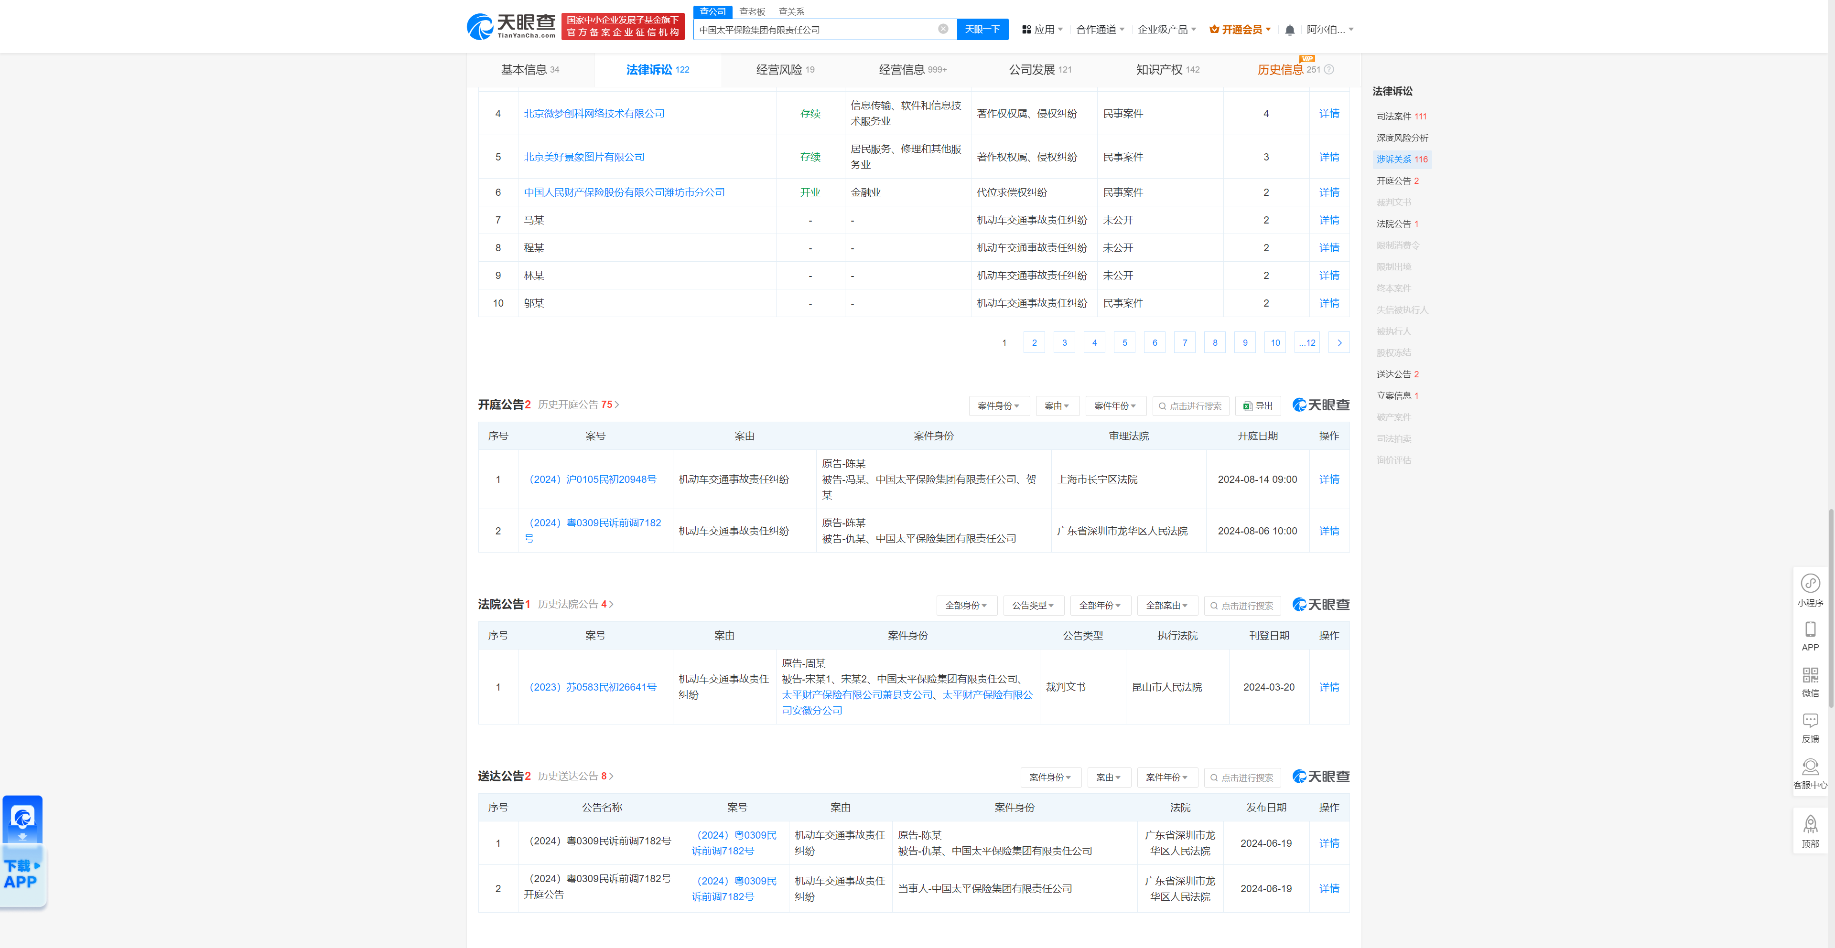Open the user account dropdown 阿尔伯...
Screen dimensions: 1835x948
pos(1330,29)
